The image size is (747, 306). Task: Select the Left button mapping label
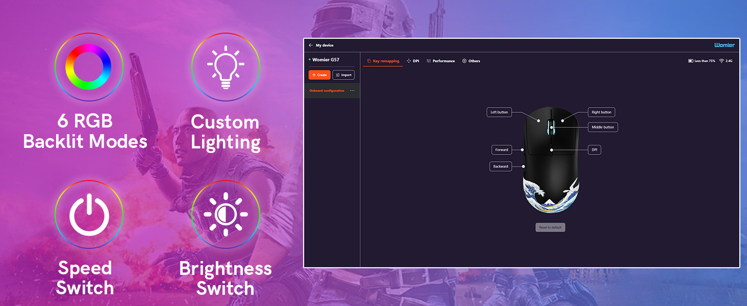(x=499, y=112)
